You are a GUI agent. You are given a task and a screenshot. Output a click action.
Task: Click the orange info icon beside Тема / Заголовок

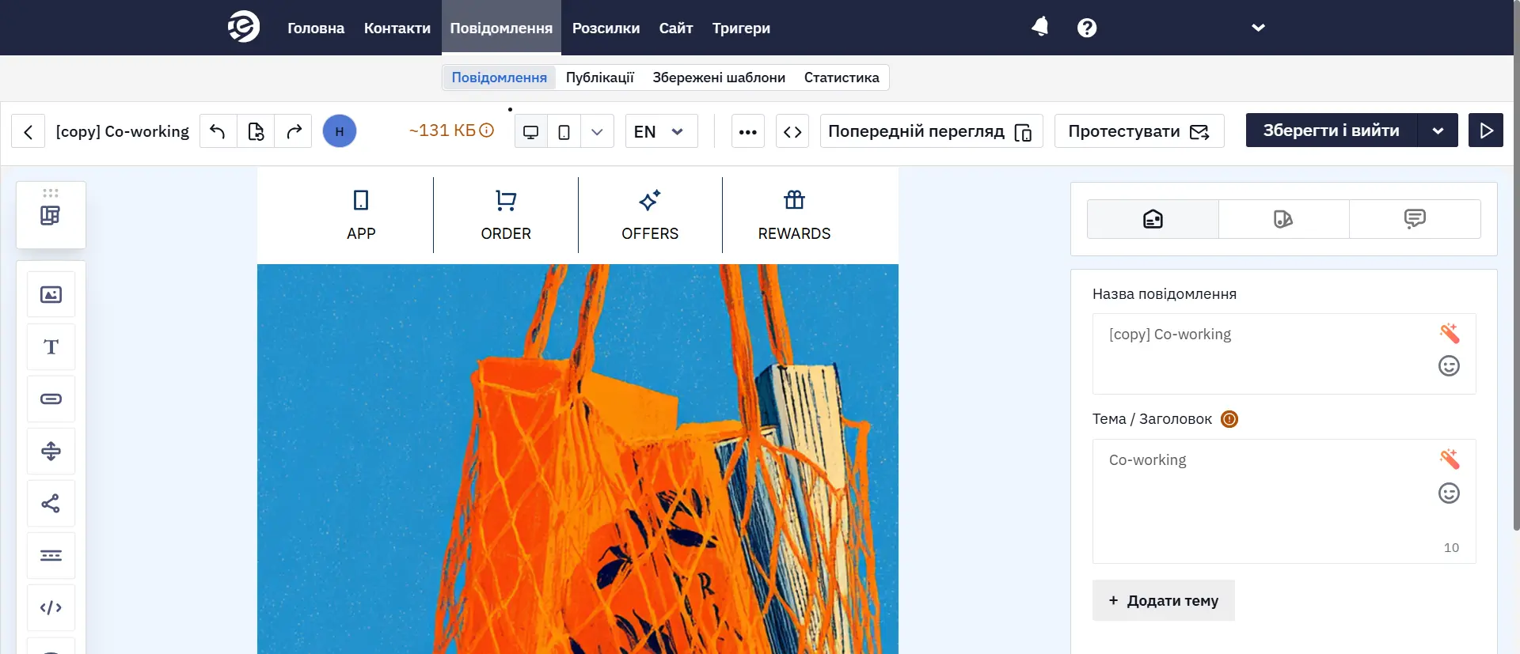[1229, 419]
